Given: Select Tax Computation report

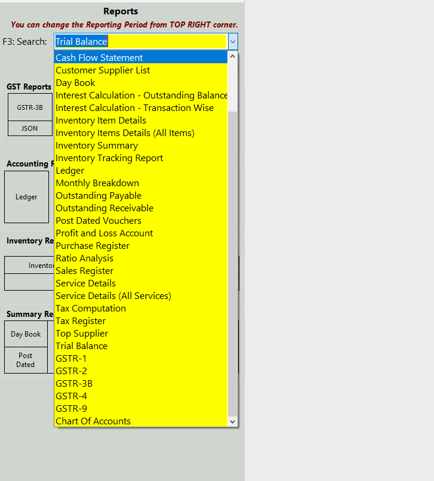Looking at the screenshot, I should (141, 309).
